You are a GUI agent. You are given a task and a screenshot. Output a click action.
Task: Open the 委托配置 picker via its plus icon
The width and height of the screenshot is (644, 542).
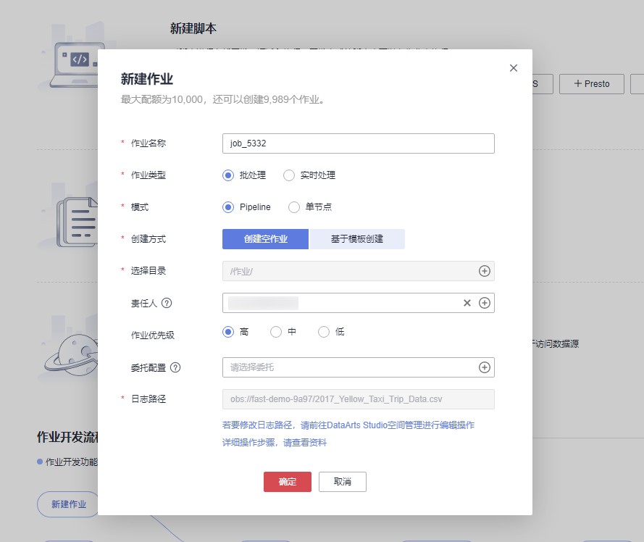pyautogui.click(x=485, y=367)
